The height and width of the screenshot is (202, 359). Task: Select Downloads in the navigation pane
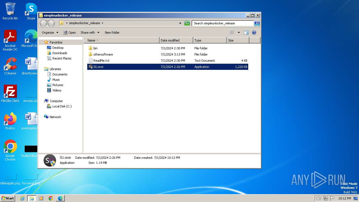(60, 53)
